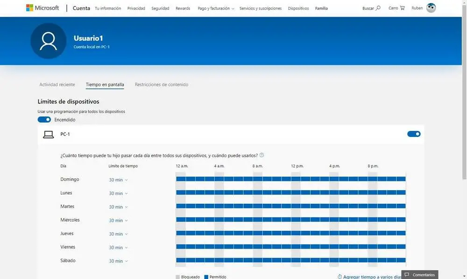This screenshot has height=279, width=467.
Task: Click the 8 a.m. time label
Action: pyautogui.click(x=258, y=166)
